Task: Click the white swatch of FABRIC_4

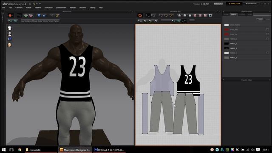Action: pos(227,53)
